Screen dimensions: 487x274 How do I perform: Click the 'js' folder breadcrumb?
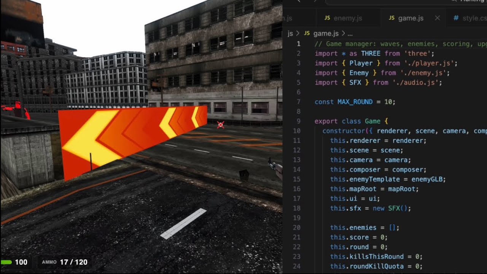click(x=290, y=34)
